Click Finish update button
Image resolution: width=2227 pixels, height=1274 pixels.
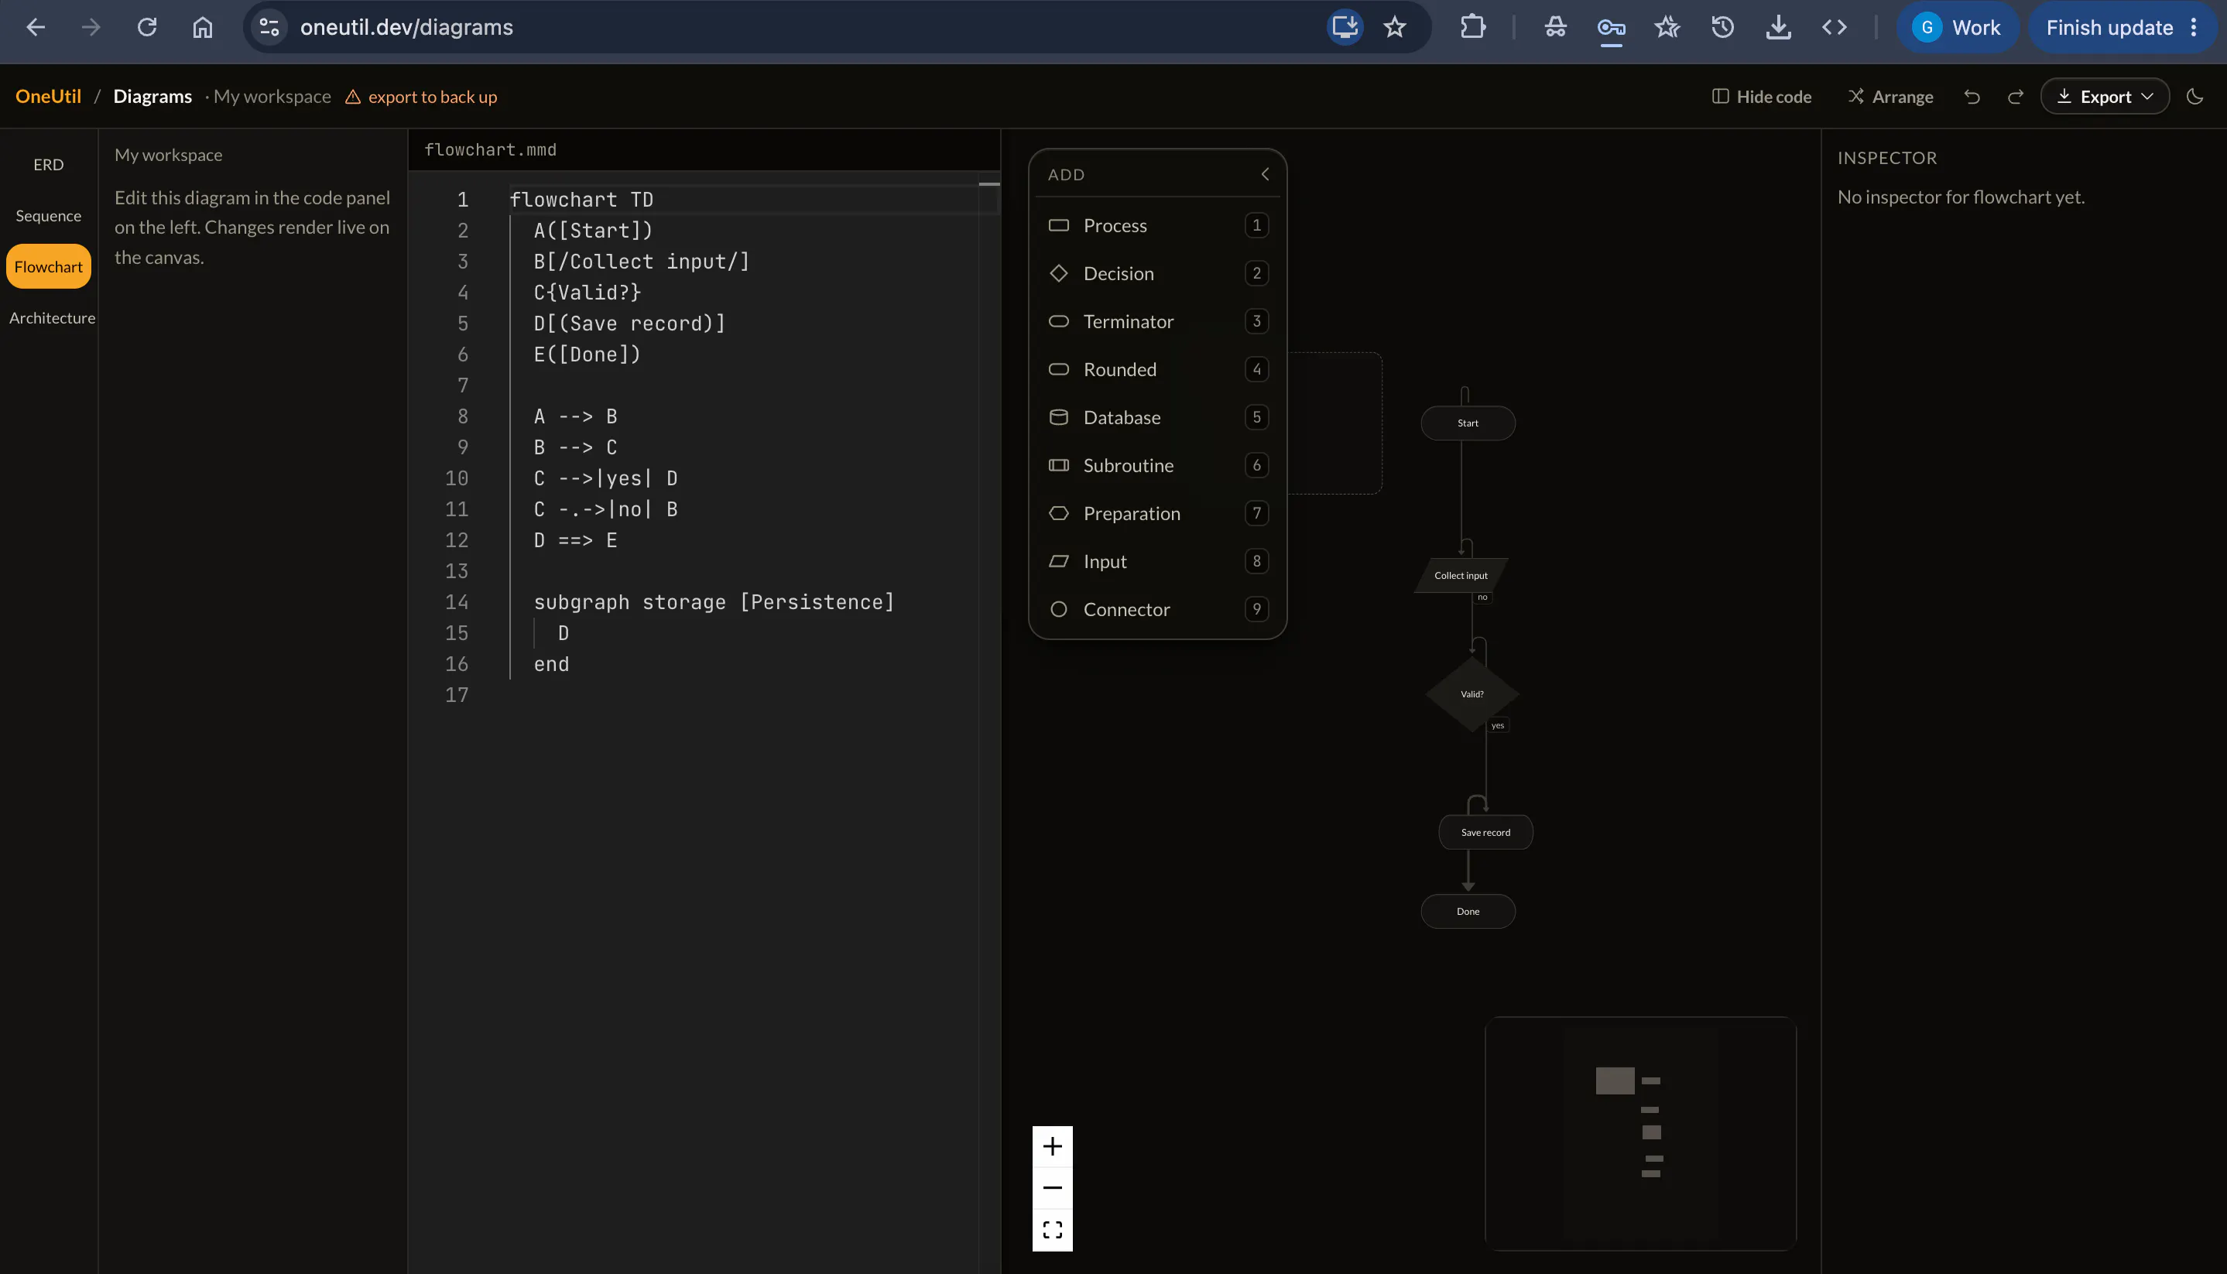(x=2109, y=27)
